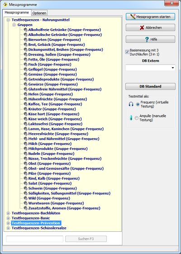Click the Abbrechen button

150,28
